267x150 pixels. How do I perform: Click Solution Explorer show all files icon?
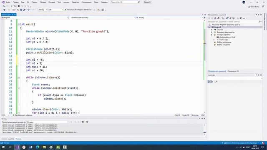(x=234, y=18)
